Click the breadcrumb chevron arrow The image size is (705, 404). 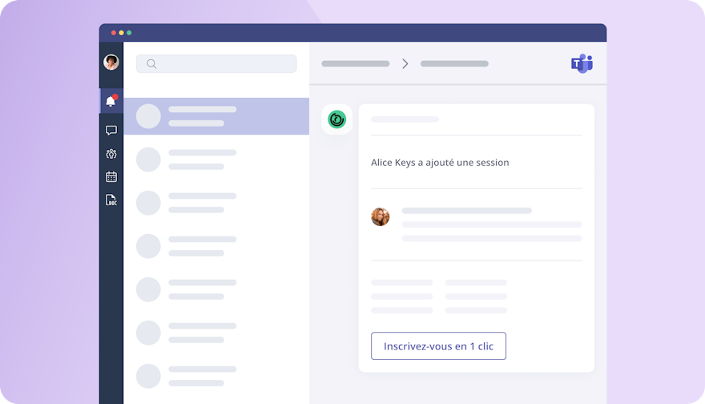[405, 63]
